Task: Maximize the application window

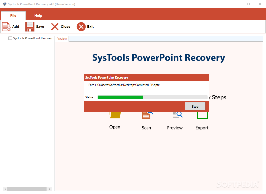Action: click(248, 4)
